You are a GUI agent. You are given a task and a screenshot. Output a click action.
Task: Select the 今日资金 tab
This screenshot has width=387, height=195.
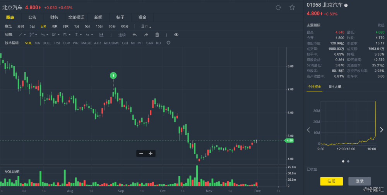(314, 86)
